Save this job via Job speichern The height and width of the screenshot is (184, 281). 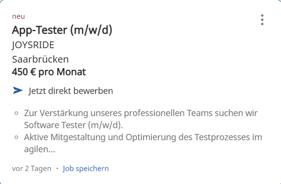(86, 169)
